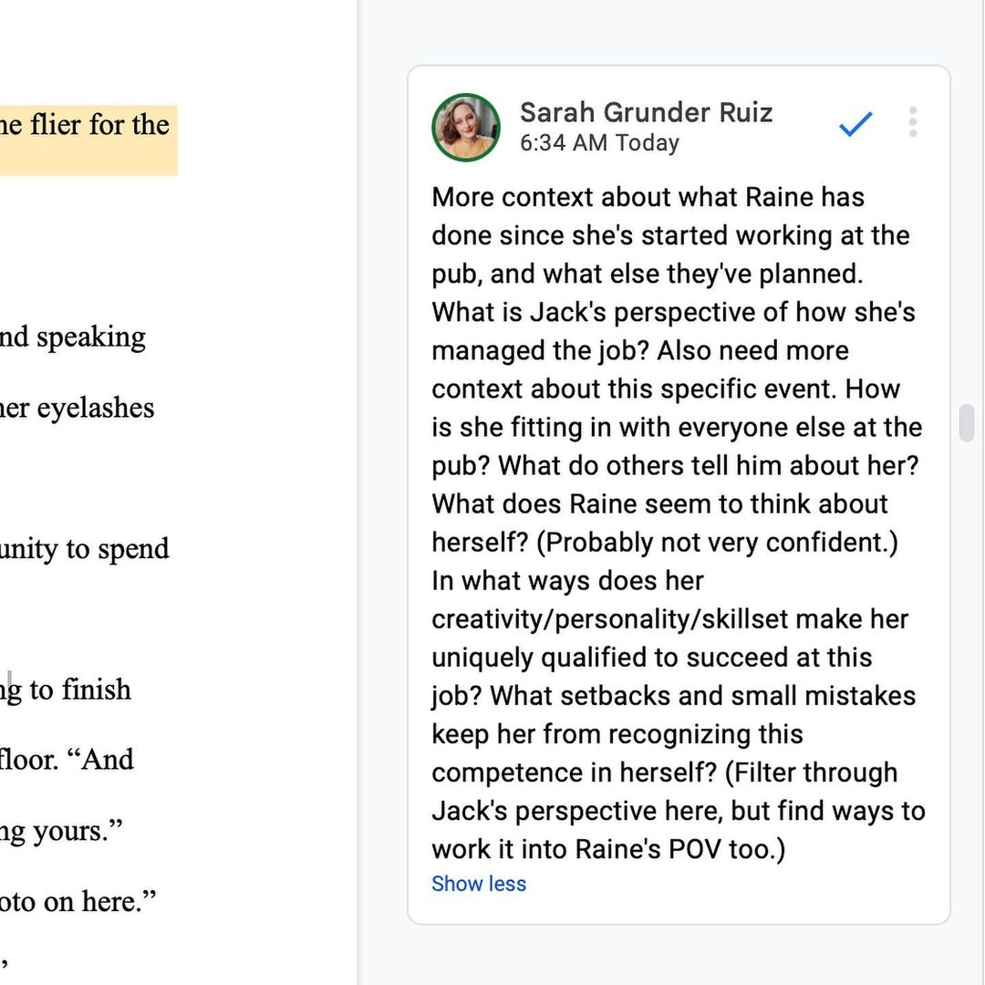
Task: Click '(Probably not very confident.)' in the comment
Action: click(717, 543)
